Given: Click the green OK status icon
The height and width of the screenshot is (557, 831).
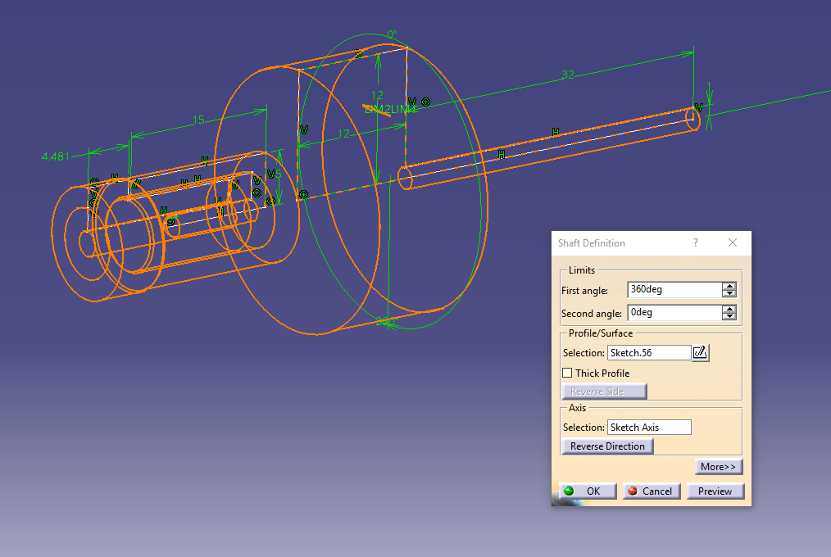Looking at the screenshot, I should tap(567, 491).
